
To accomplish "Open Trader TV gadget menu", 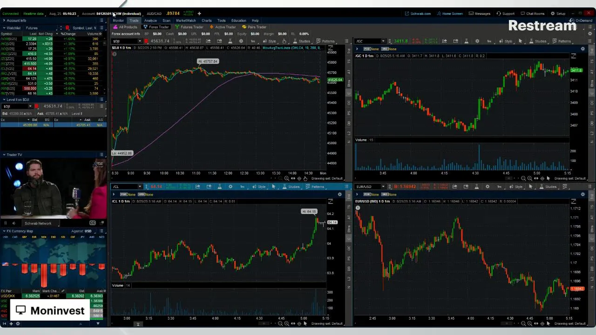I will [102, 154].
